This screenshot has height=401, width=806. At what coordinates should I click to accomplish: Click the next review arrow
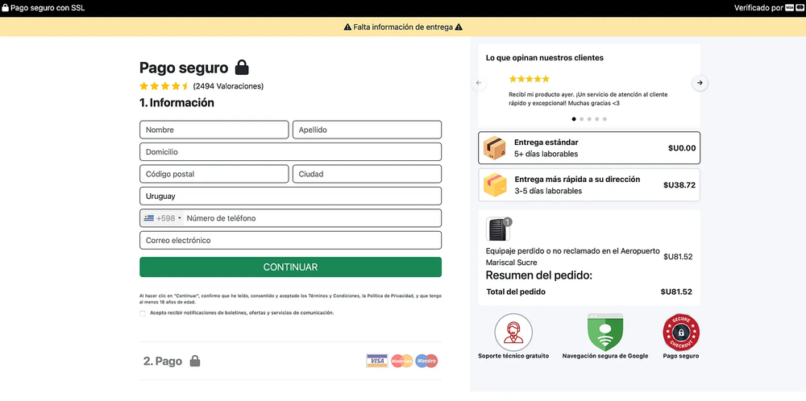tap(700, 83)
